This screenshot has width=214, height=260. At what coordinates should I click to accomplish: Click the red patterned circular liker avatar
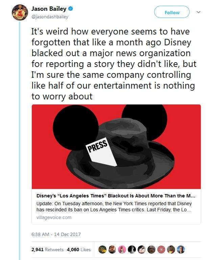click(x=161, y=250)
